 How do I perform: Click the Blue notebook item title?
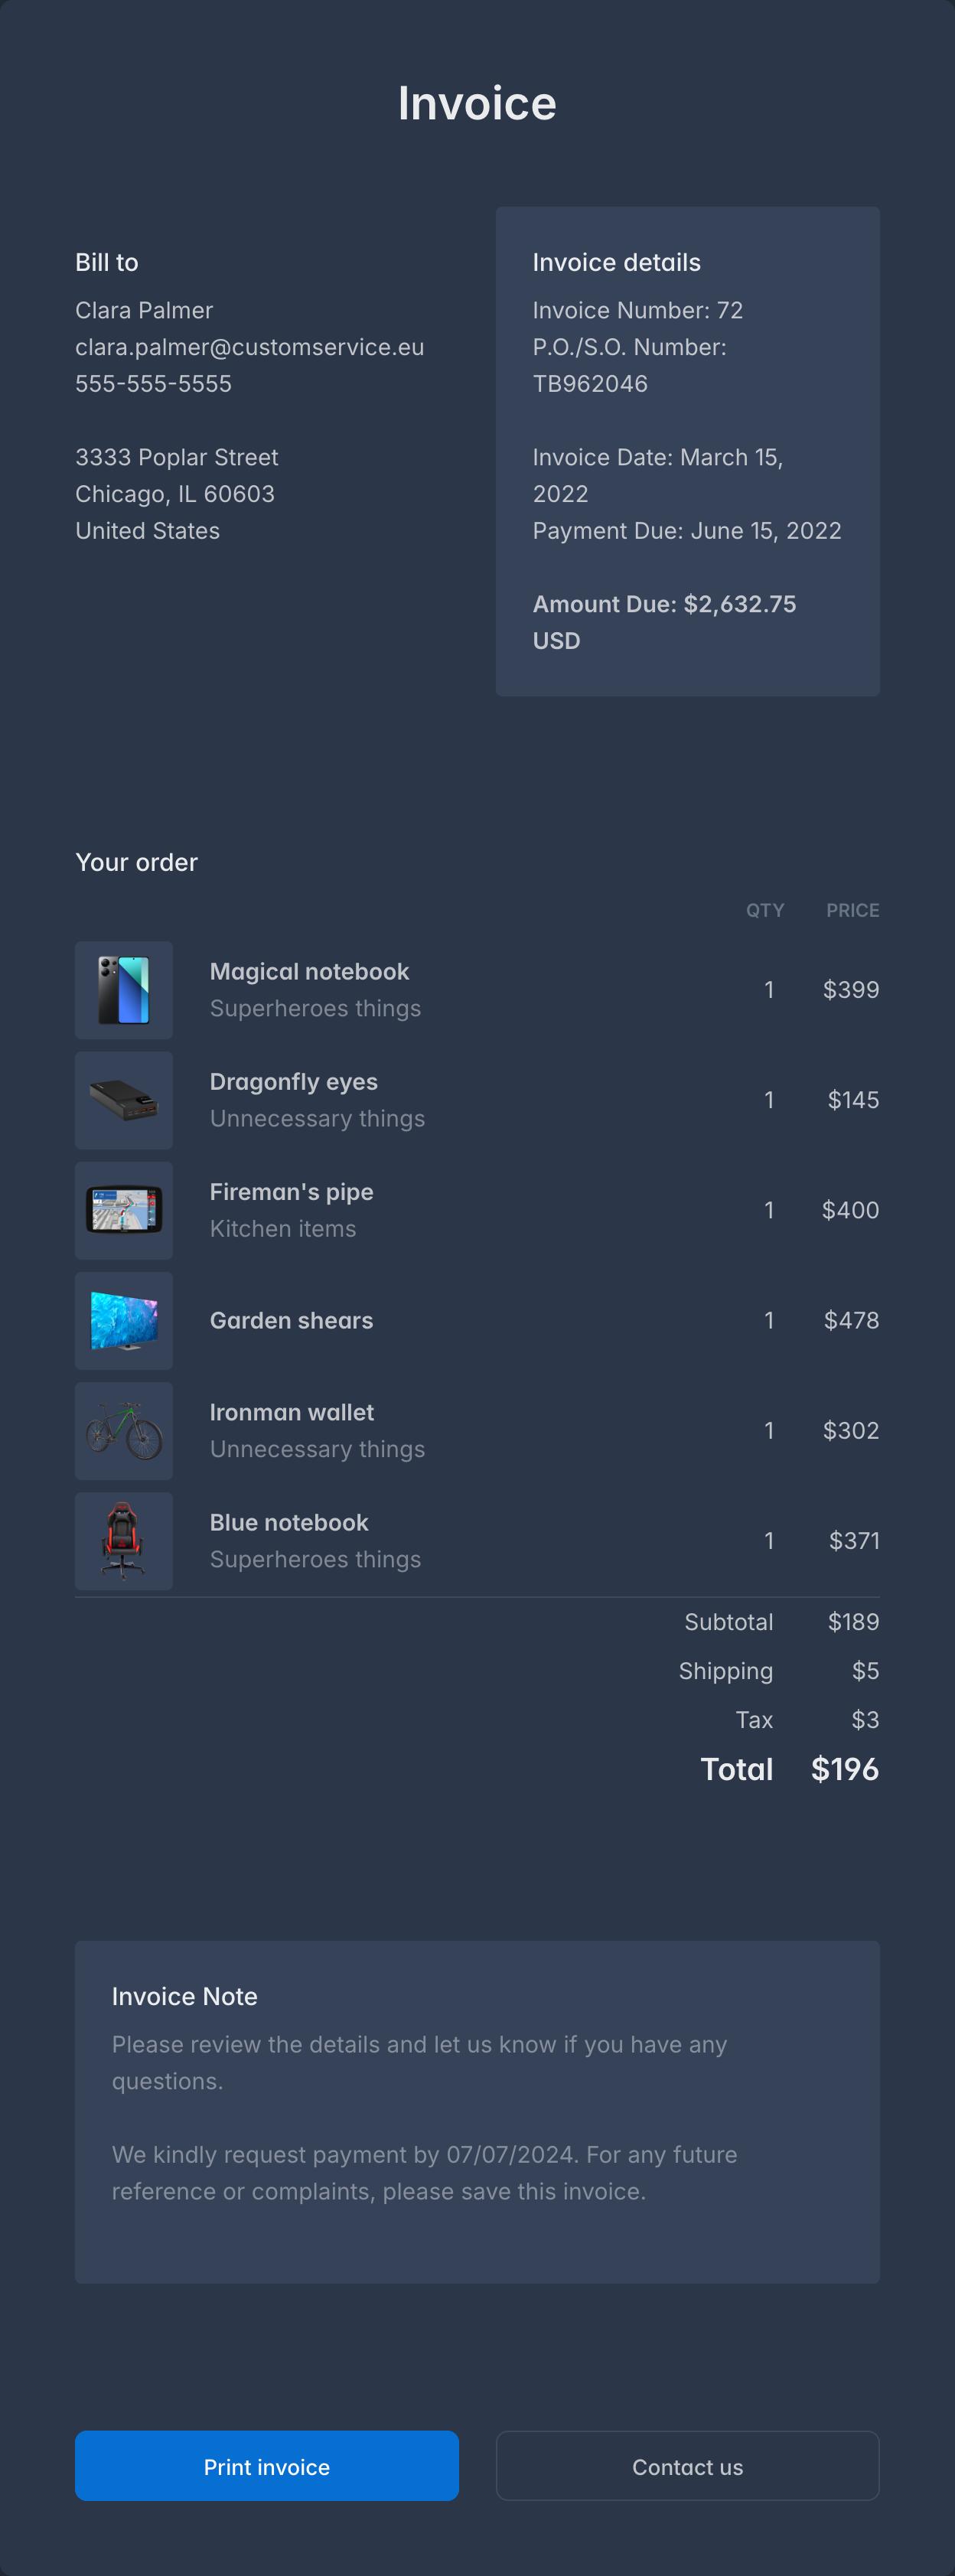[289, 1523]
